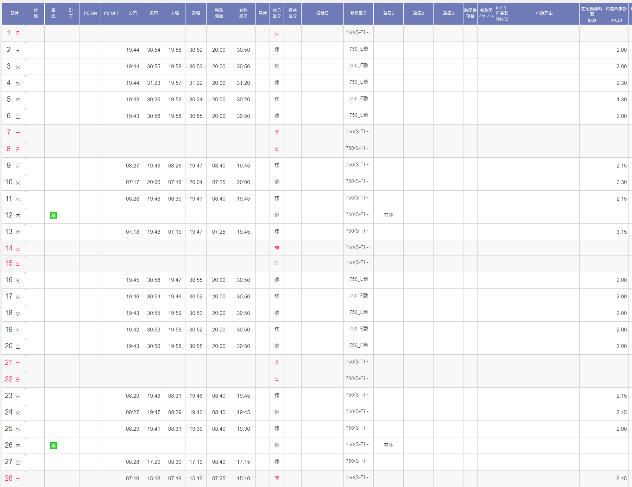Viewport: 632px width, 487px height.
Task: Click the green 承 approval icon on day 12
Action: (53, 215)
